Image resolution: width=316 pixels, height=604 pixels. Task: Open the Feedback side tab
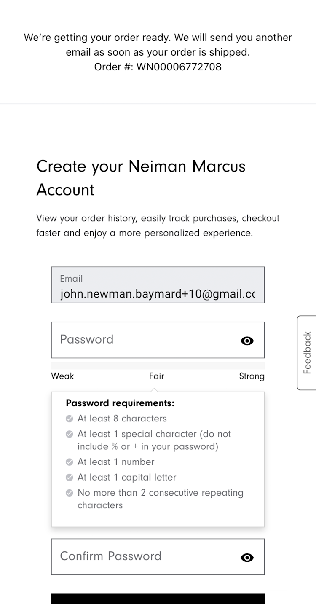[307, 353]
